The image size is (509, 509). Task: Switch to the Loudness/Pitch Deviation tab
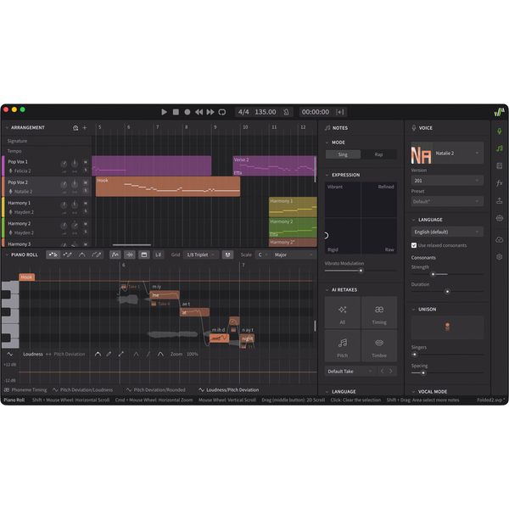click(x=229, y=390)
